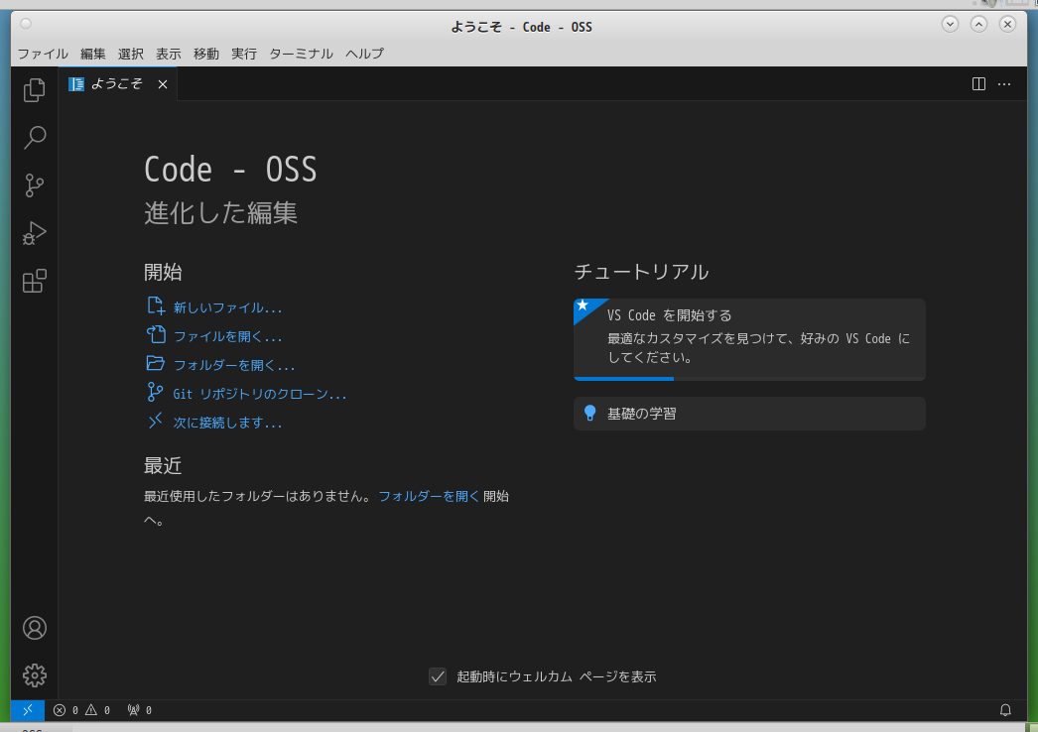Screen dimensions: 1038x732
Task: Click the forwarded ports indicator in status bar
Action: pyautogui.click(x=140, y=710)
